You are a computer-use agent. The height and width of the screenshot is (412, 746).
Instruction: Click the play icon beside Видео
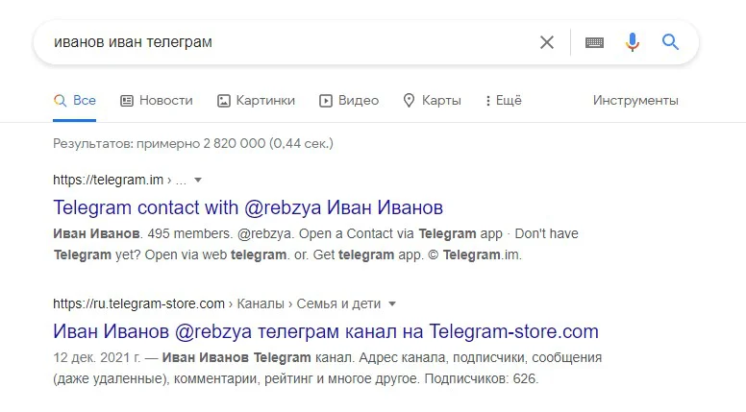pos(326,101)
